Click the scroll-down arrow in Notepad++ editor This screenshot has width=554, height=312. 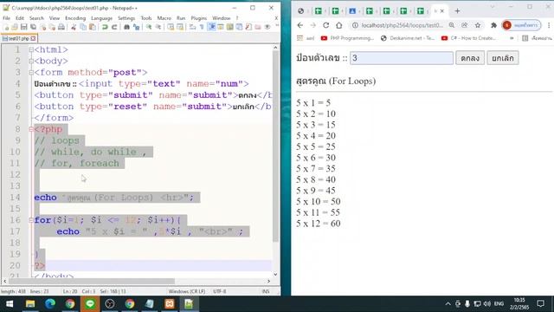275,275
